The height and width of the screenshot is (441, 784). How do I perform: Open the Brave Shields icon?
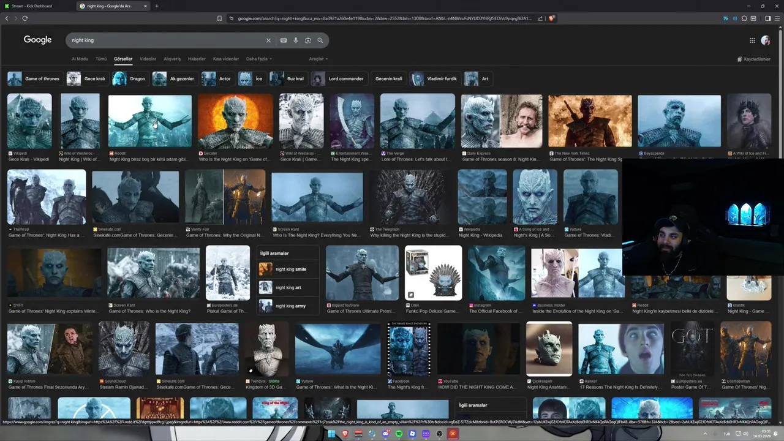click(552, 18)
